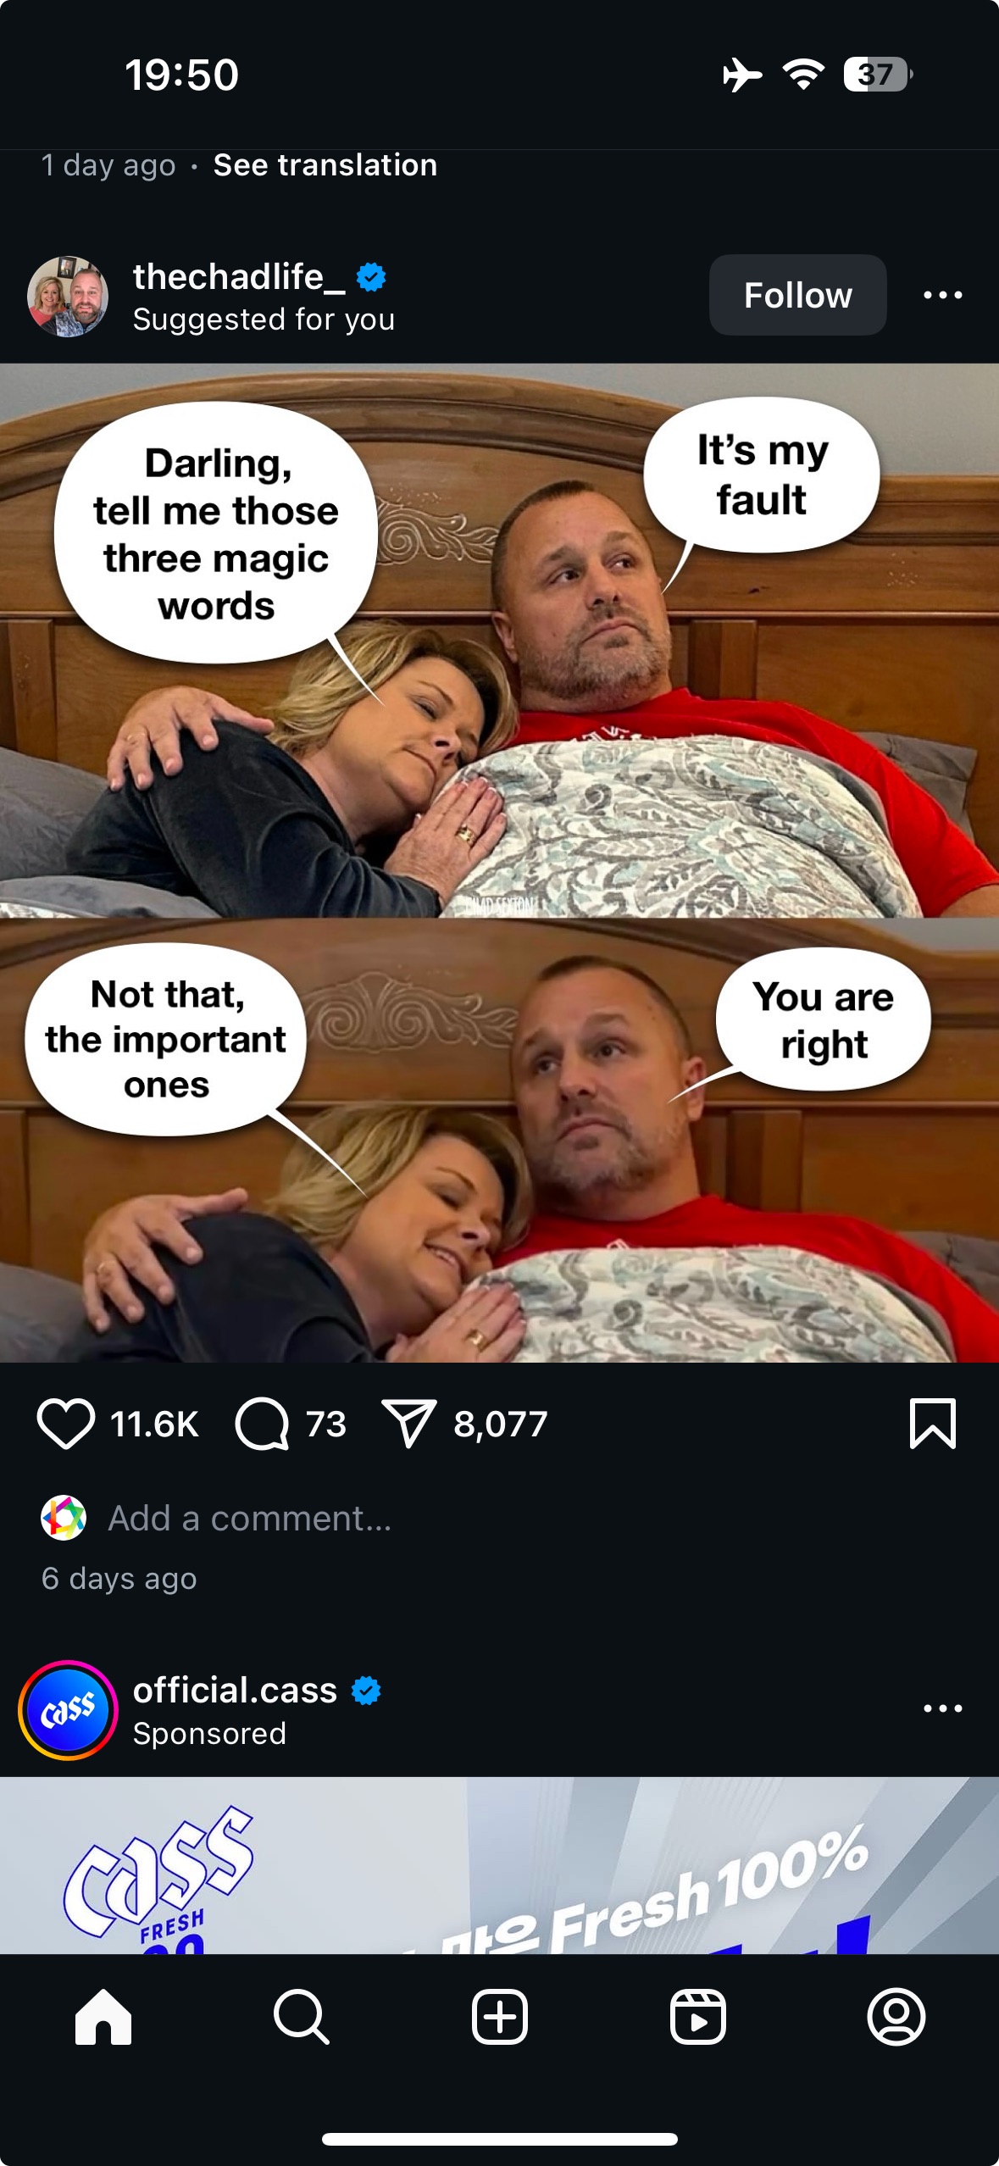Open your Profile tab icon
This screenshot has height=2166, width=999.
[896, 2017]
